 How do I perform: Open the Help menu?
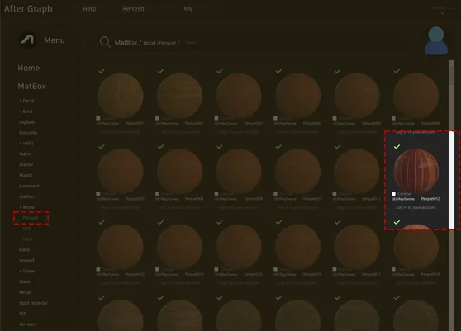coord(89,9)
